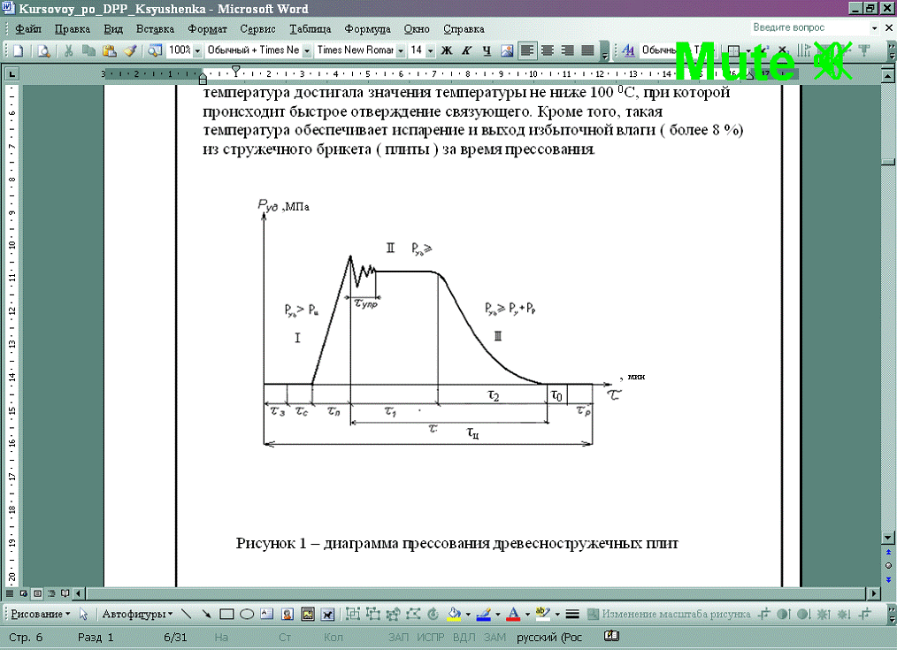Center align text
The width and height of the screenshot is (897, 650).
click(548, 50)
